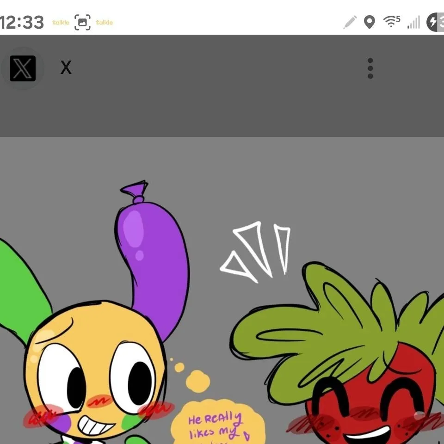Tap the Wi-Fi status icon

pyautogui.click(x=392, y=22)
